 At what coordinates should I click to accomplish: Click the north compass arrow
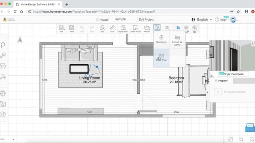(20, 40)
